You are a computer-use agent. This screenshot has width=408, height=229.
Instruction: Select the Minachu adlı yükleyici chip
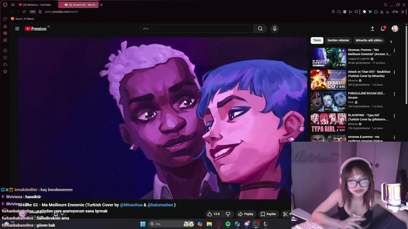coord(370,40)
